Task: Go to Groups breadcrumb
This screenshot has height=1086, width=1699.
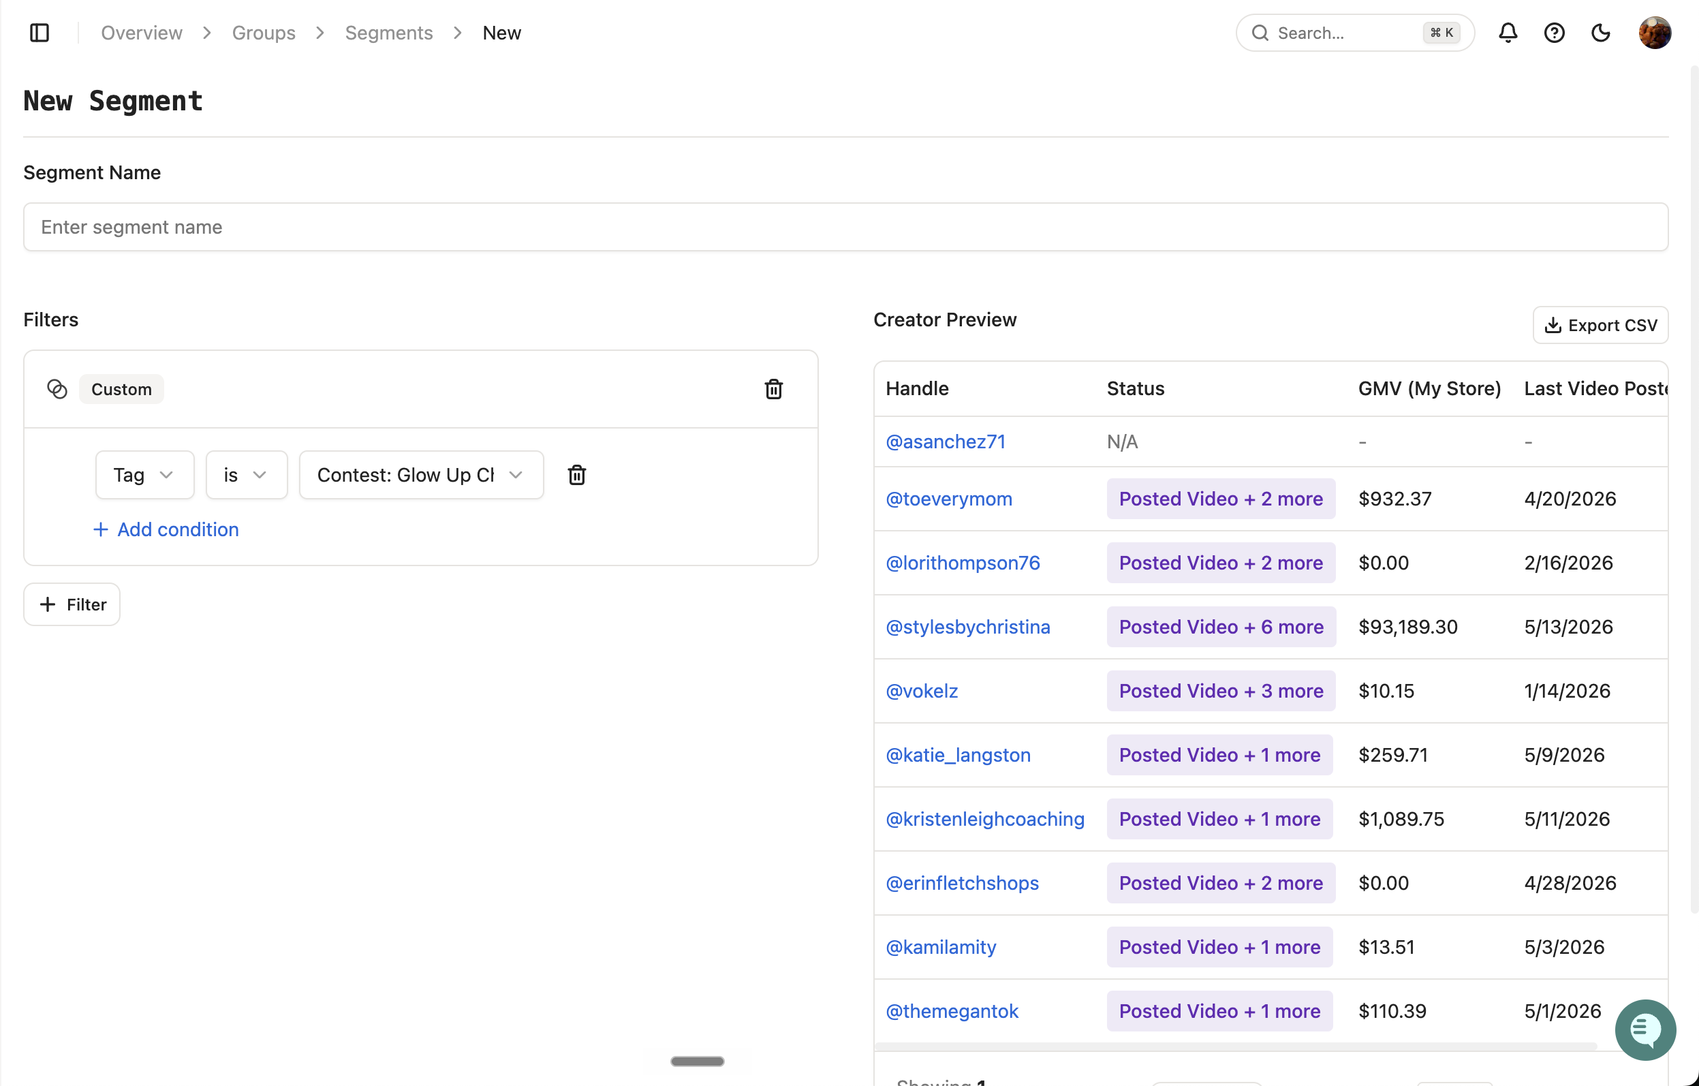Action: tap(264, 33)
